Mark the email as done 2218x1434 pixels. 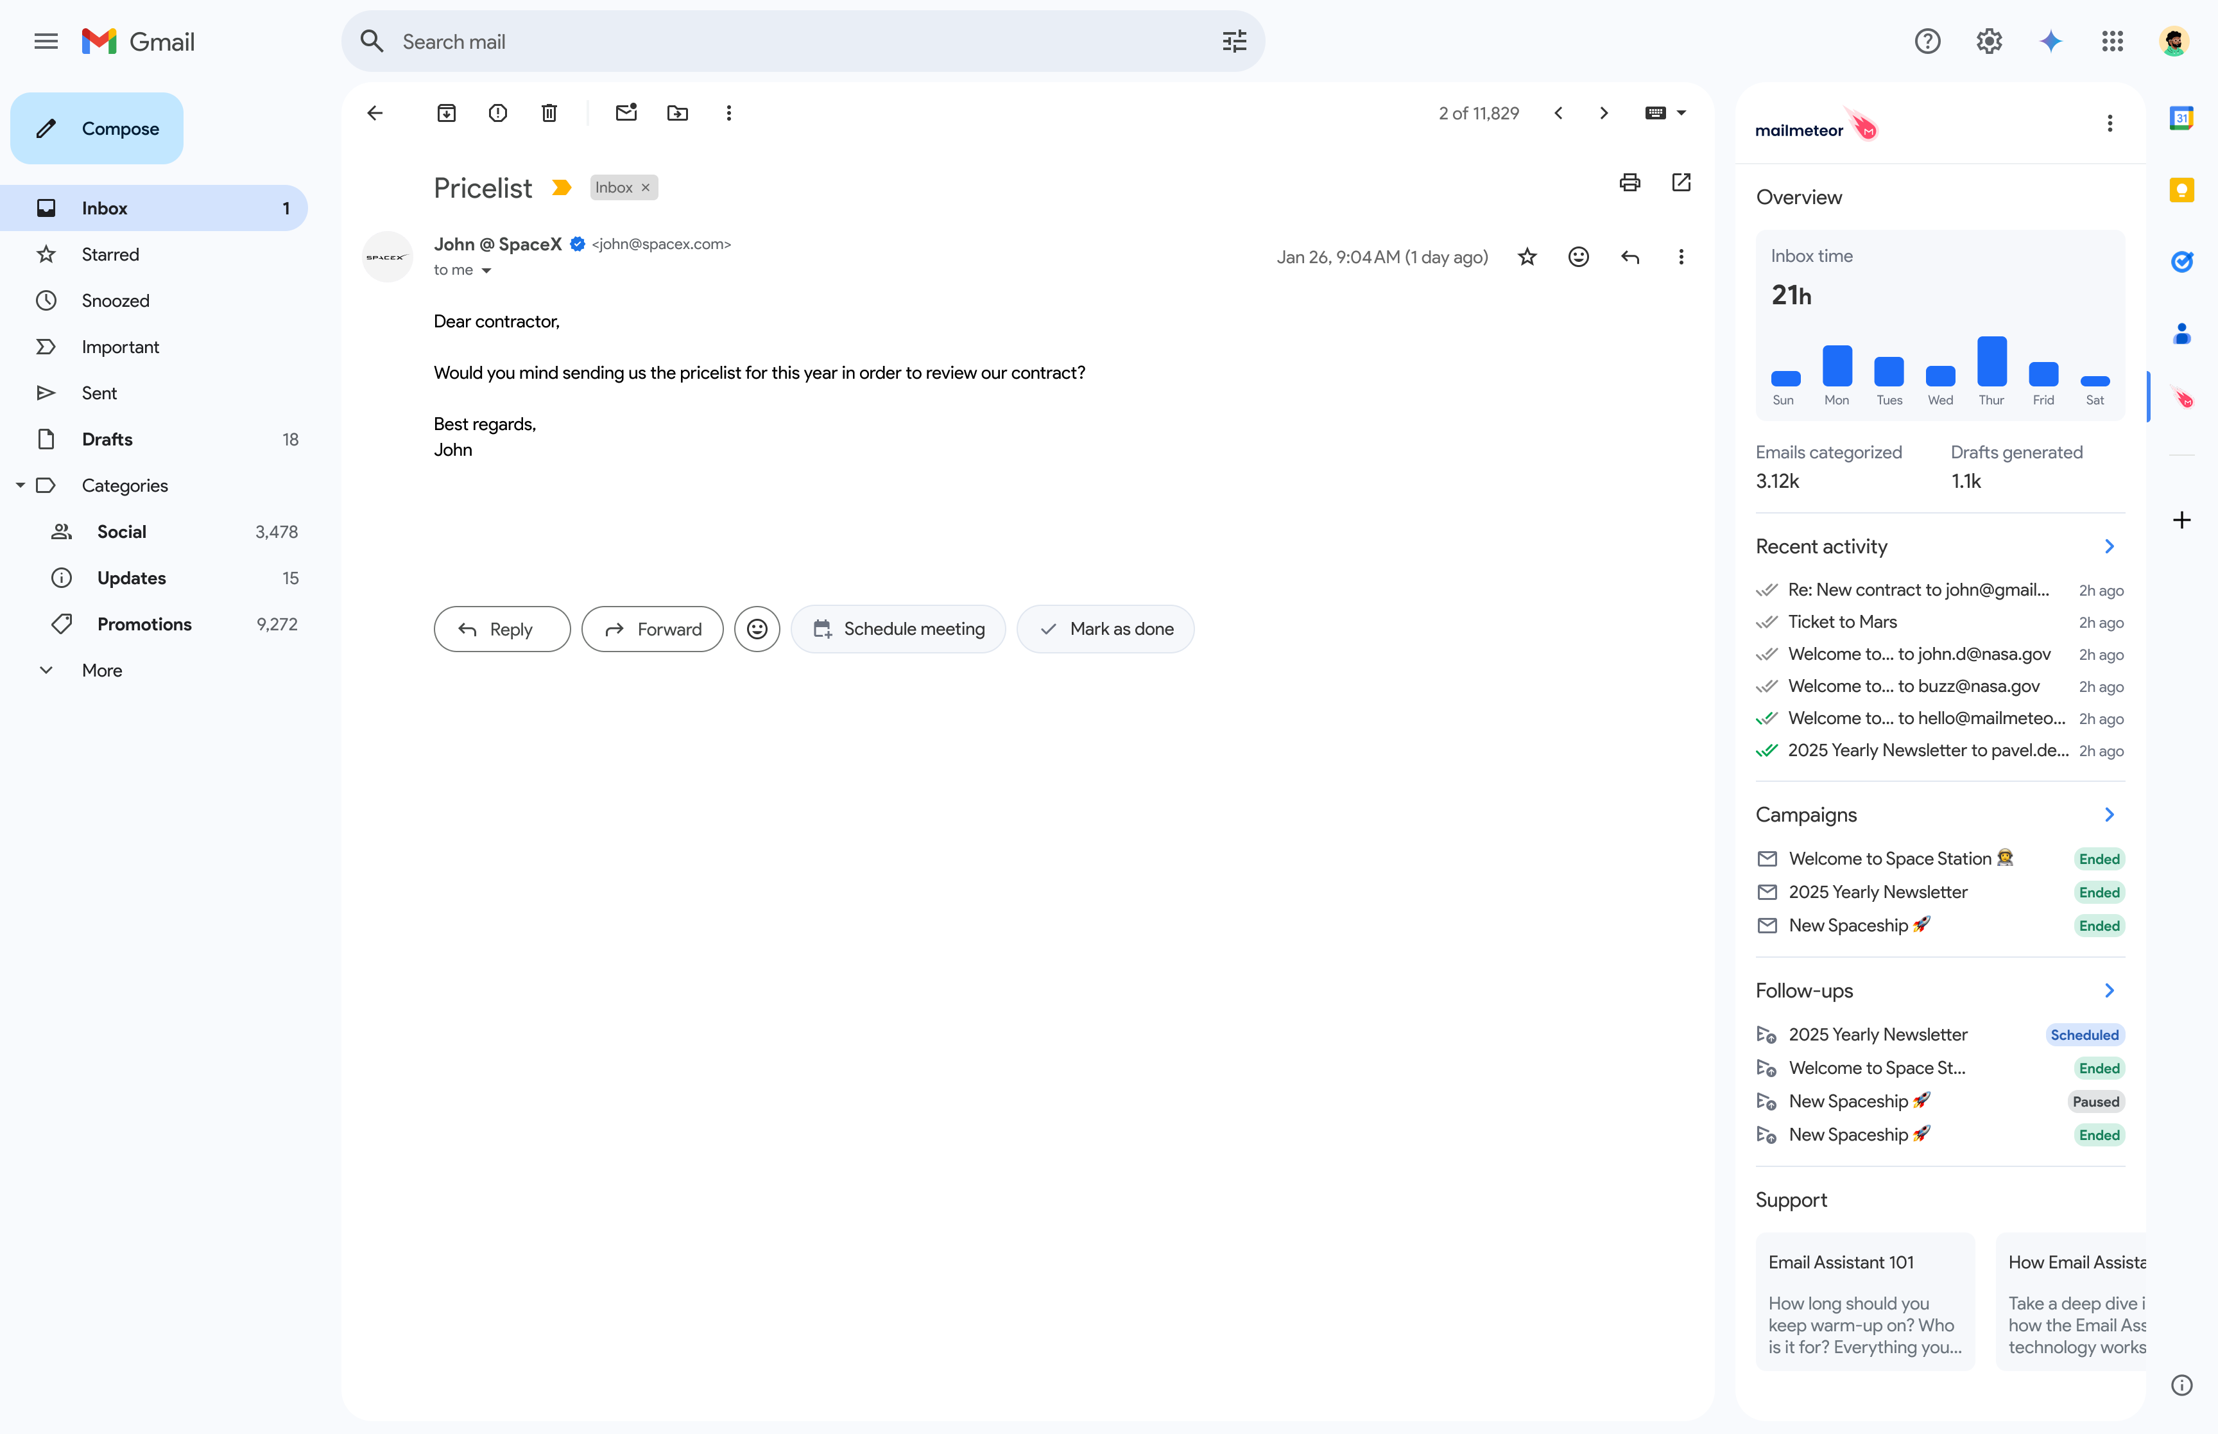[1106, 628]
